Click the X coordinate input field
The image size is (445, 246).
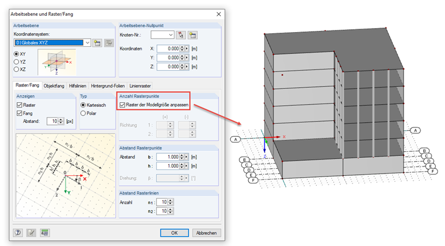coord(168,48)
